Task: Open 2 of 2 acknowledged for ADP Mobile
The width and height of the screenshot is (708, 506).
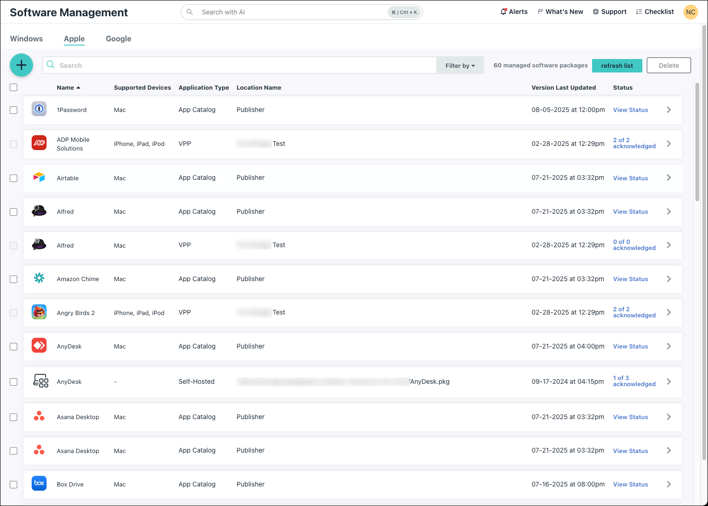Action: [x=634, y=143]
